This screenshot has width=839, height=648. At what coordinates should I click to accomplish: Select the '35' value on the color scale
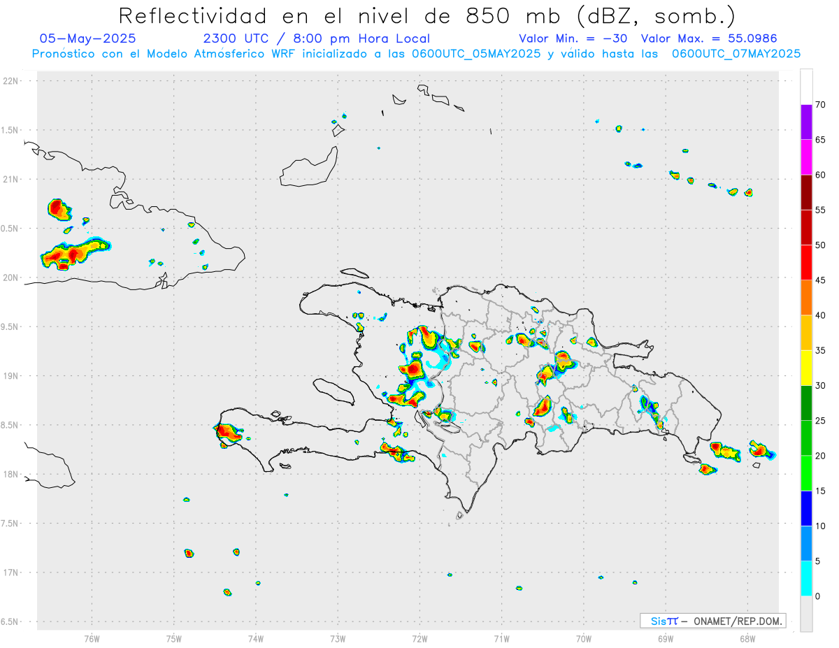click(x=821, y=350)
